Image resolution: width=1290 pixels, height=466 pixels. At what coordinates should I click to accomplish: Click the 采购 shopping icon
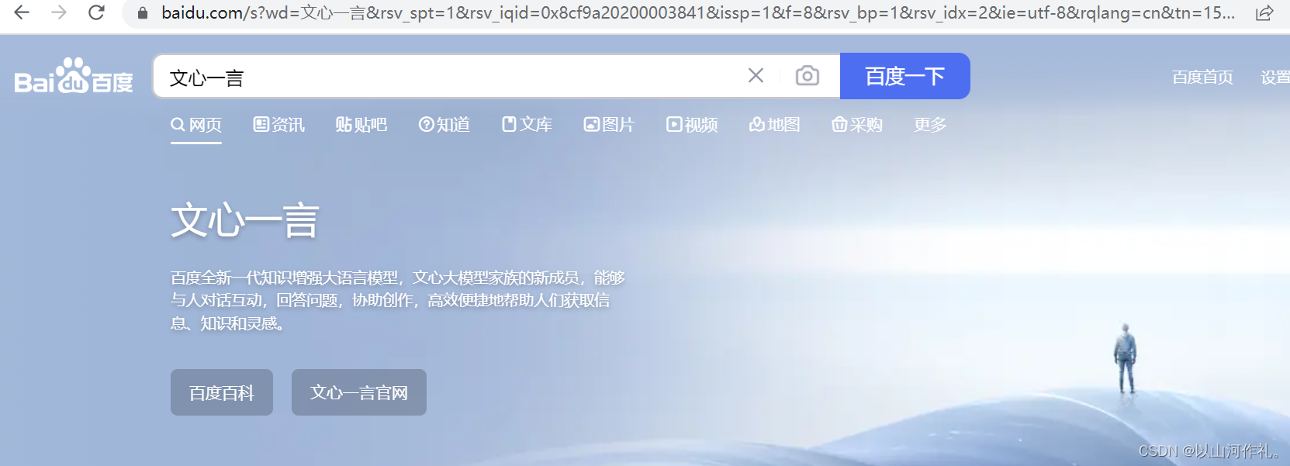click(x=839, y=124)
